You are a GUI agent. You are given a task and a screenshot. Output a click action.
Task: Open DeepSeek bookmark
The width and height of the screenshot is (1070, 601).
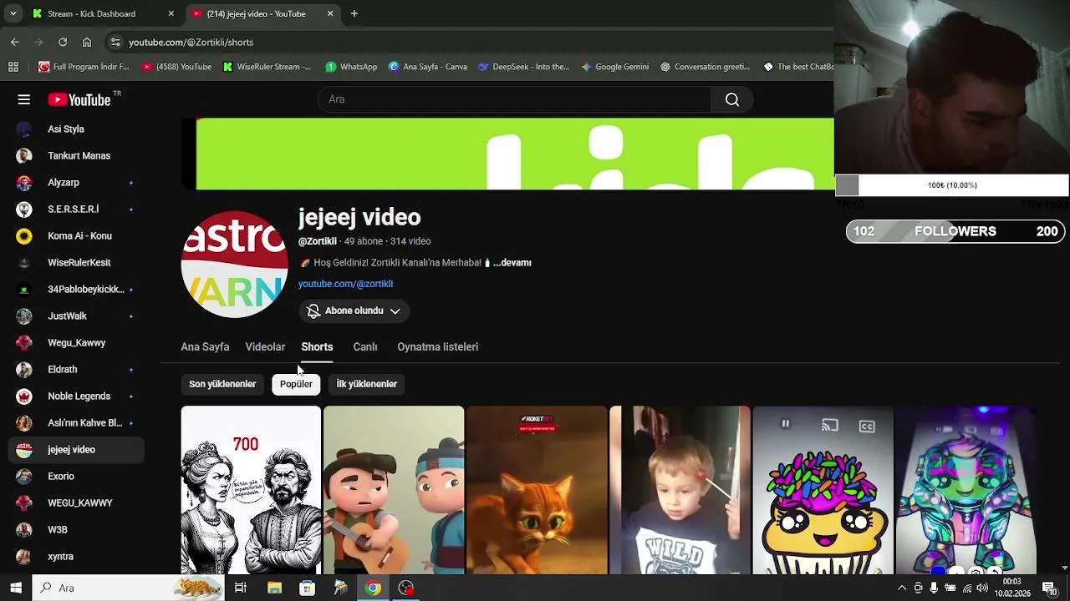(523, 67)
